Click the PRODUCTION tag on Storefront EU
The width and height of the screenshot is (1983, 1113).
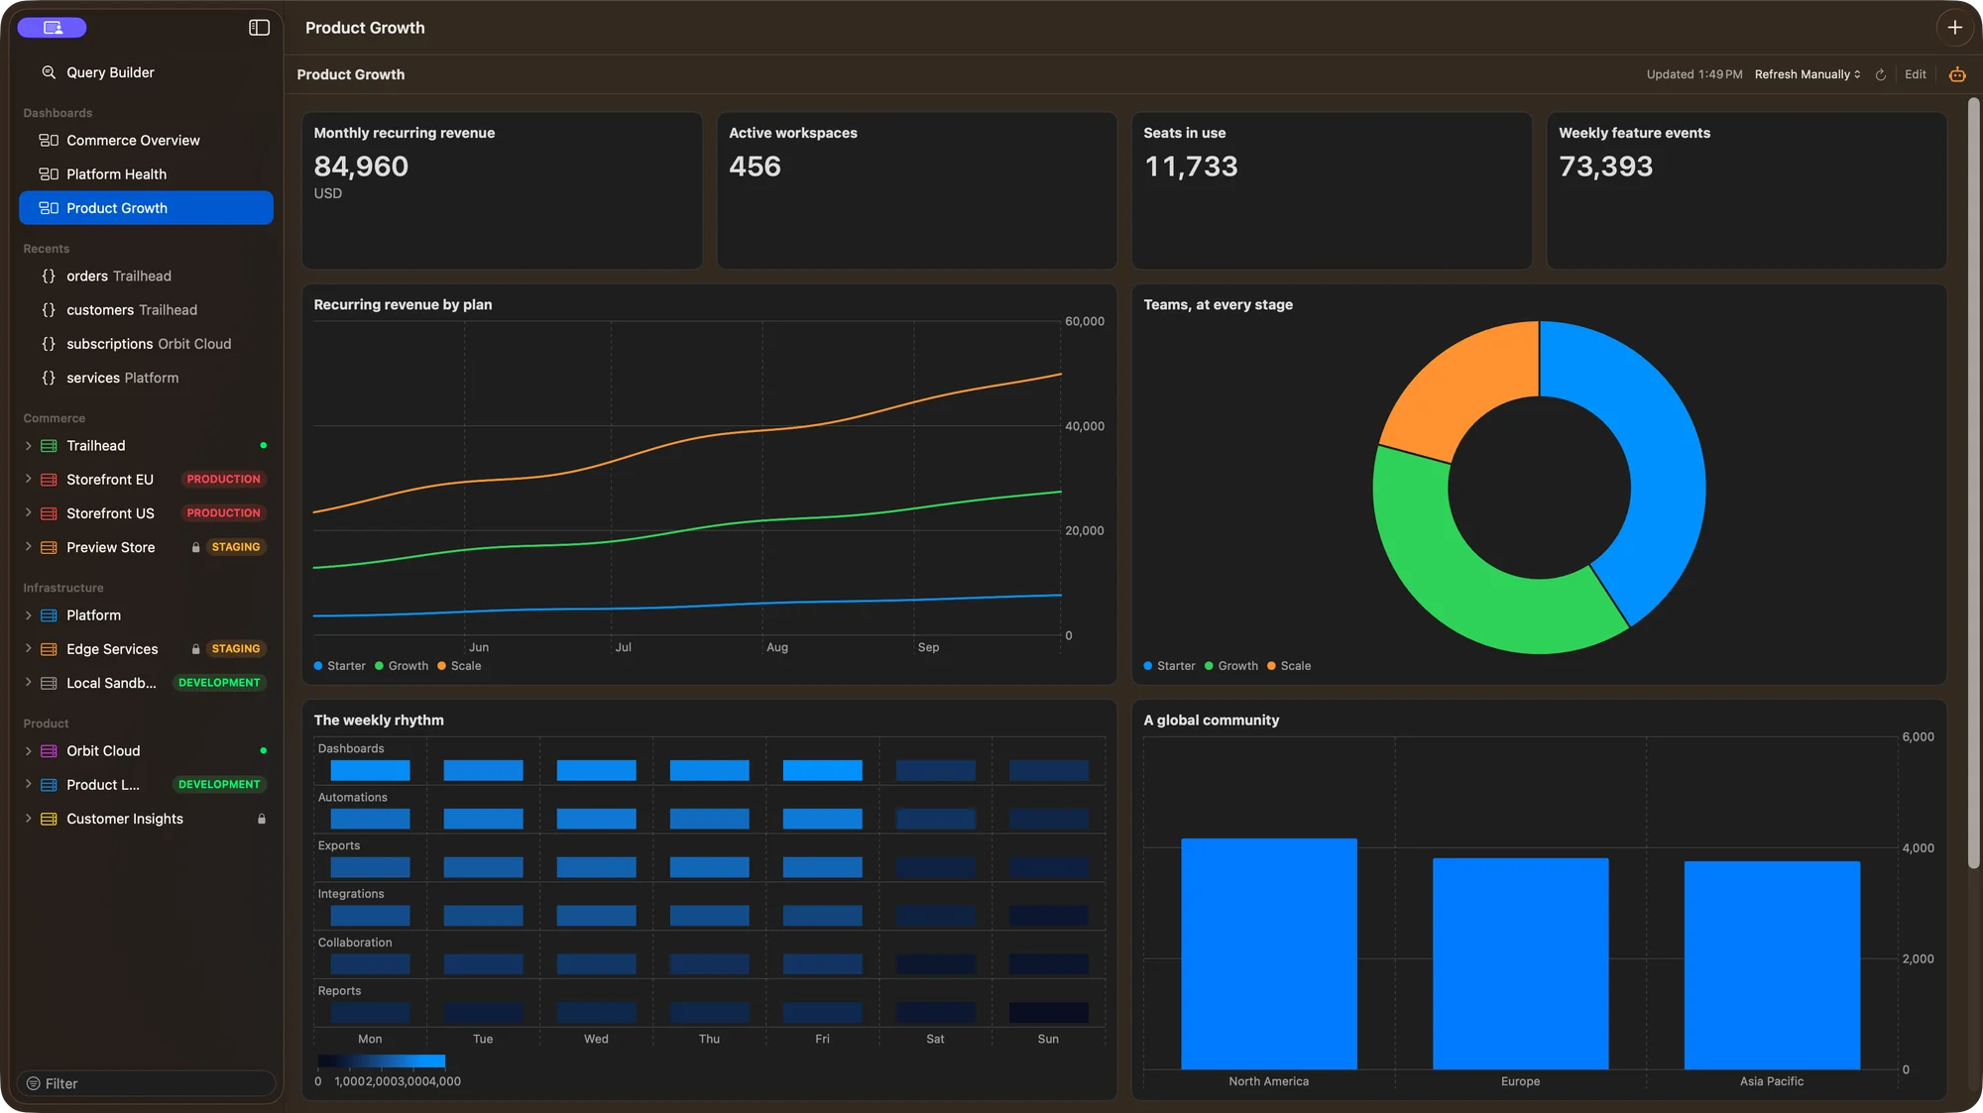pos(223,480)
